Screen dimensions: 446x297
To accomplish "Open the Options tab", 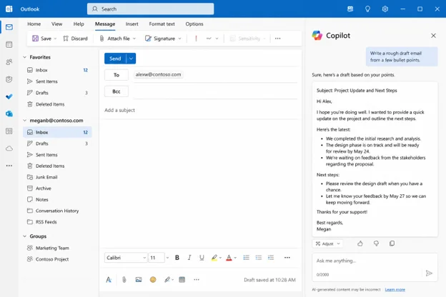I will pyautogui.click(x=194, y=24).
